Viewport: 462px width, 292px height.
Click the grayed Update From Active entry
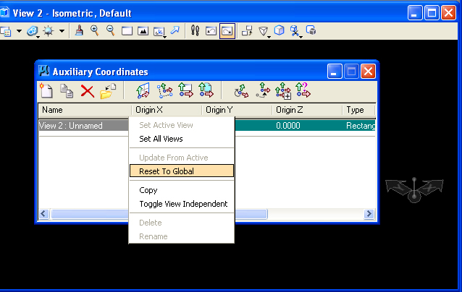pos(182,158)
